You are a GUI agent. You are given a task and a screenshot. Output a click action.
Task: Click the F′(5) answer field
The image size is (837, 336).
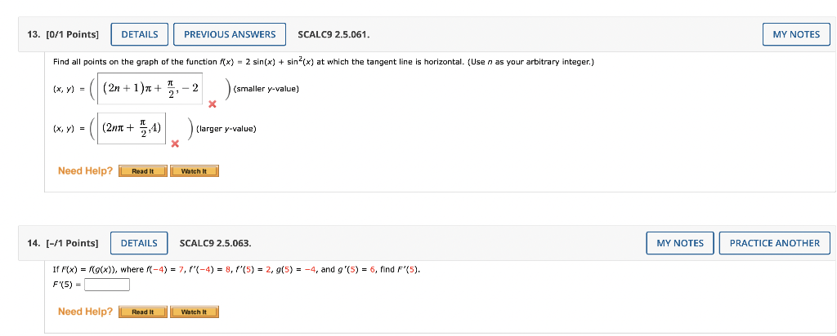click(x=107, y=285)
